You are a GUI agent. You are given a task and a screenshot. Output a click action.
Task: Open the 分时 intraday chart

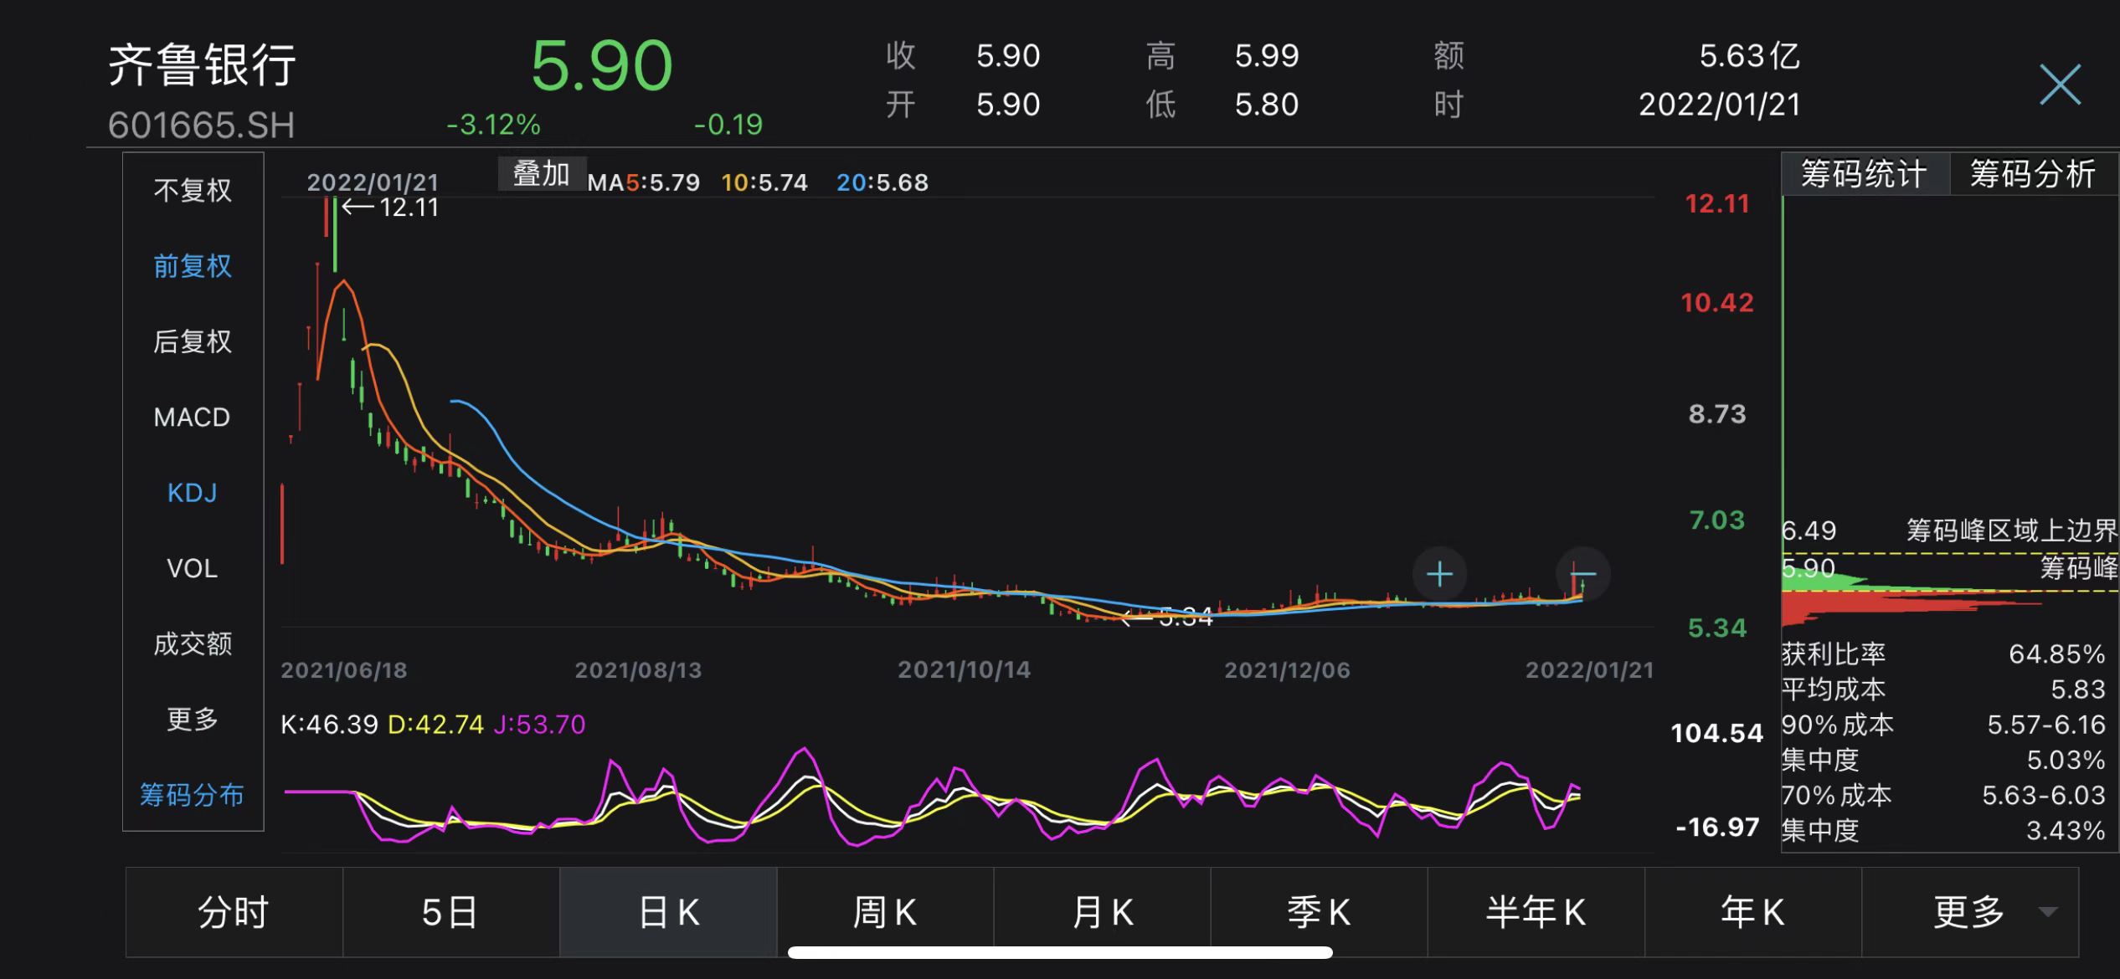234,912
